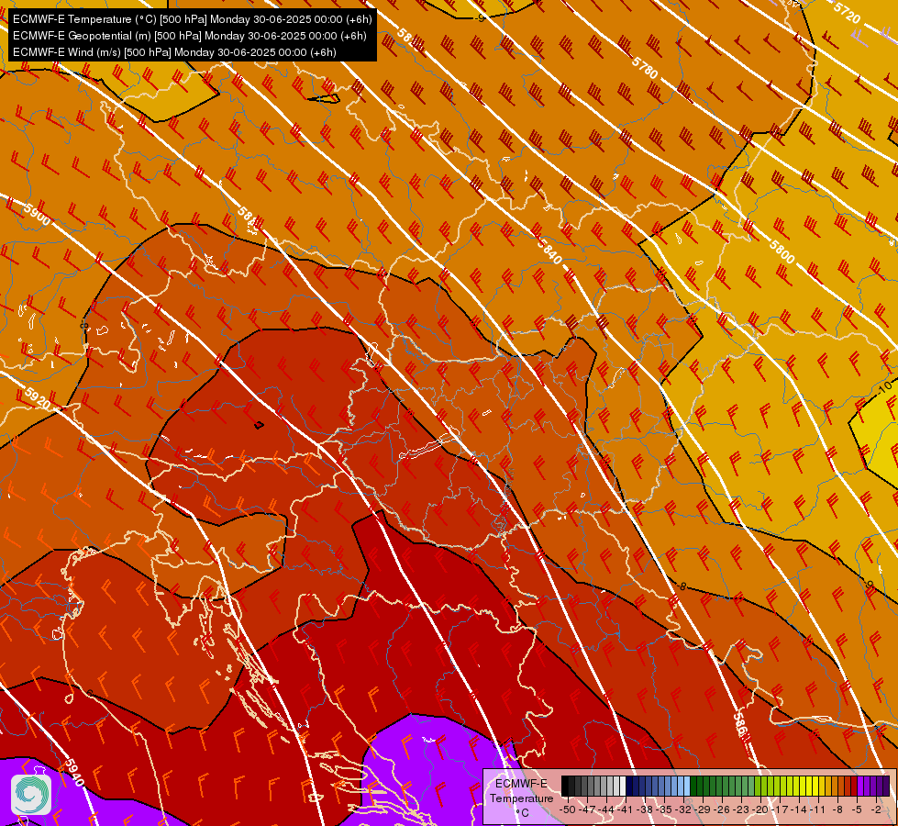The image size is (898, 826).
Task: Click the 5800 geopotential contour label
Action: click(x=782, y=252)
